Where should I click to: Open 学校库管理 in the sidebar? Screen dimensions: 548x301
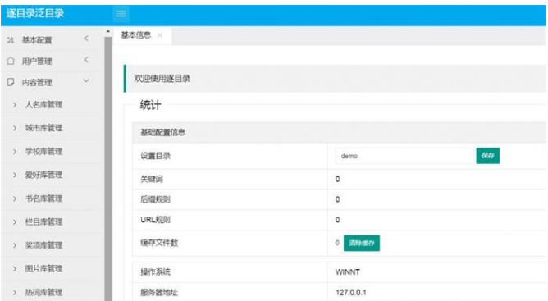43,152
